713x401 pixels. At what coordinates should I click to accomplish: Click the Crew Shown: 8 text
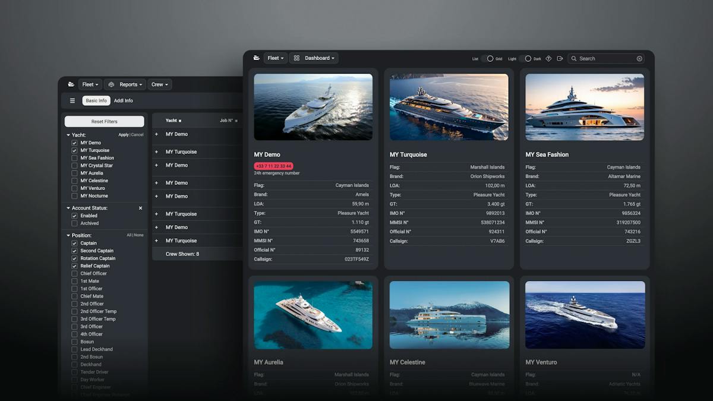[x=182, y=254]
